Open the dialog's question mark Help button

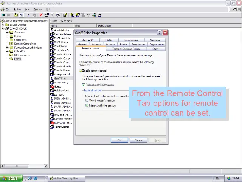click(159, 33)
